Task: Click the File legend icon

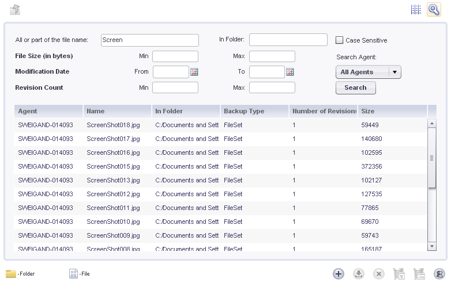Action: pos(73,274)
